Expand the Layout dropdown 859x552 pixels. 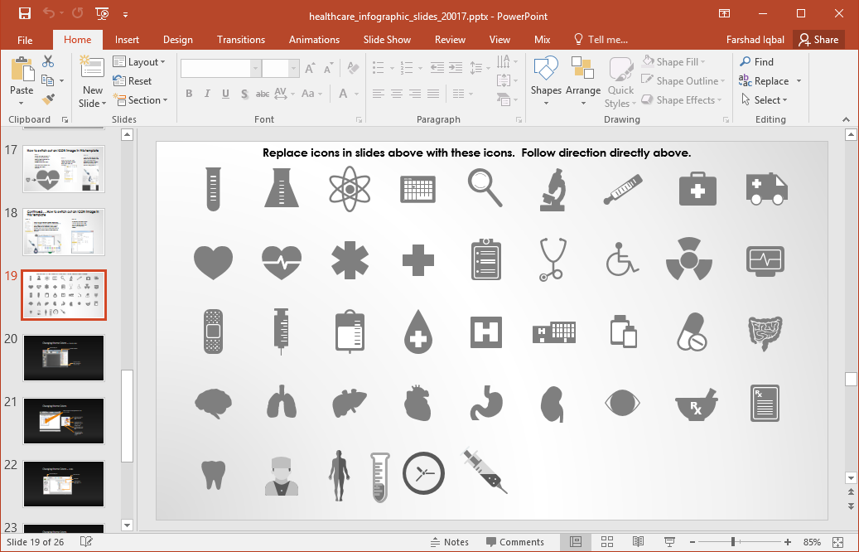click(139, 62)
